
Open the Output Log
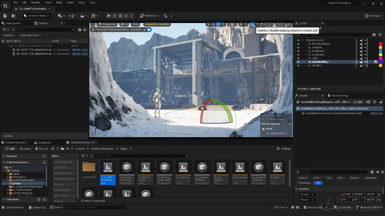coord(37,207)
